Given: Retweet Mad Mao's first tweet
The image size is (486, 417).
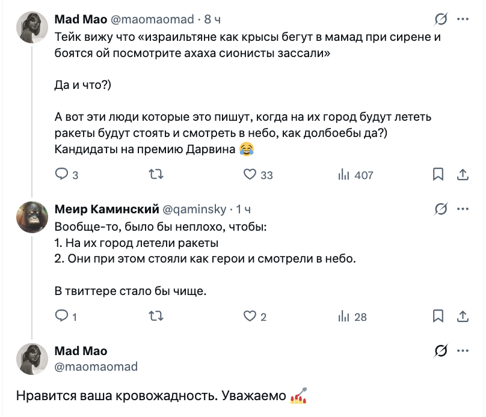Looking at the screenshot, I should pos(156,175).
